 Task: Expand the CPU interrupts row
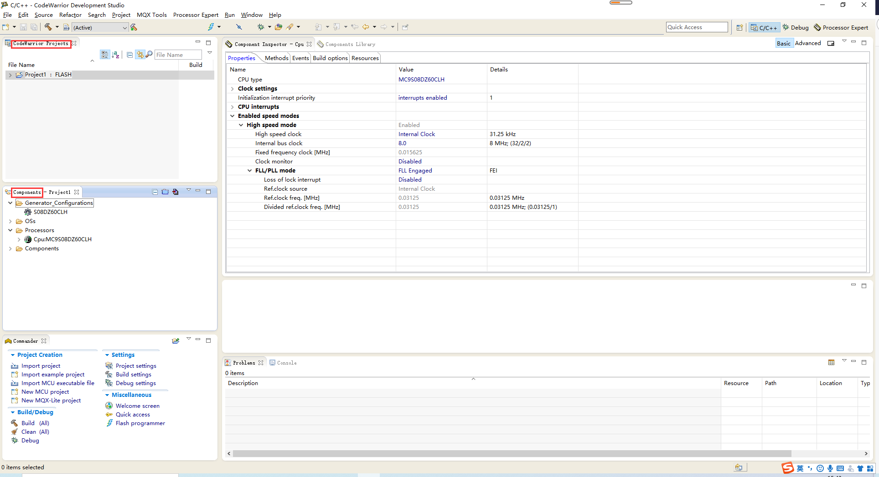[233, 107]
